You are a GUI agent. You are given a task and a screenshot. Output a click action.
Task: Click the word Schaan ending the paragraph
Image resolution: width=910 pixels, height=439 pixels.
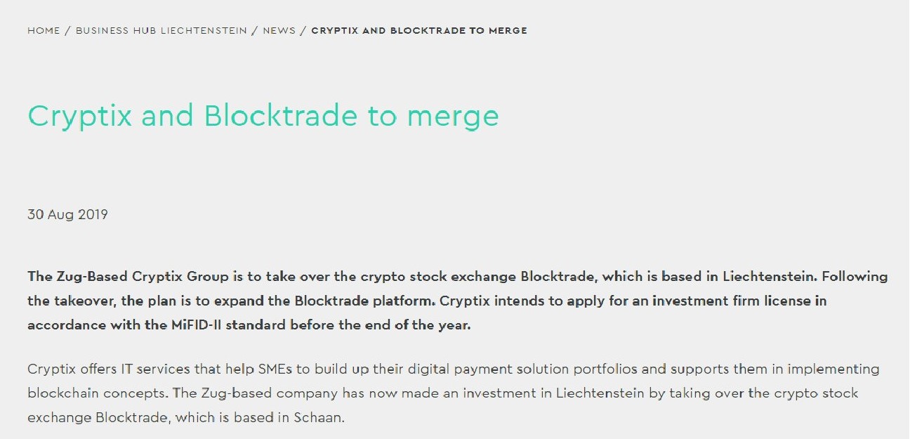pos(319,418)
